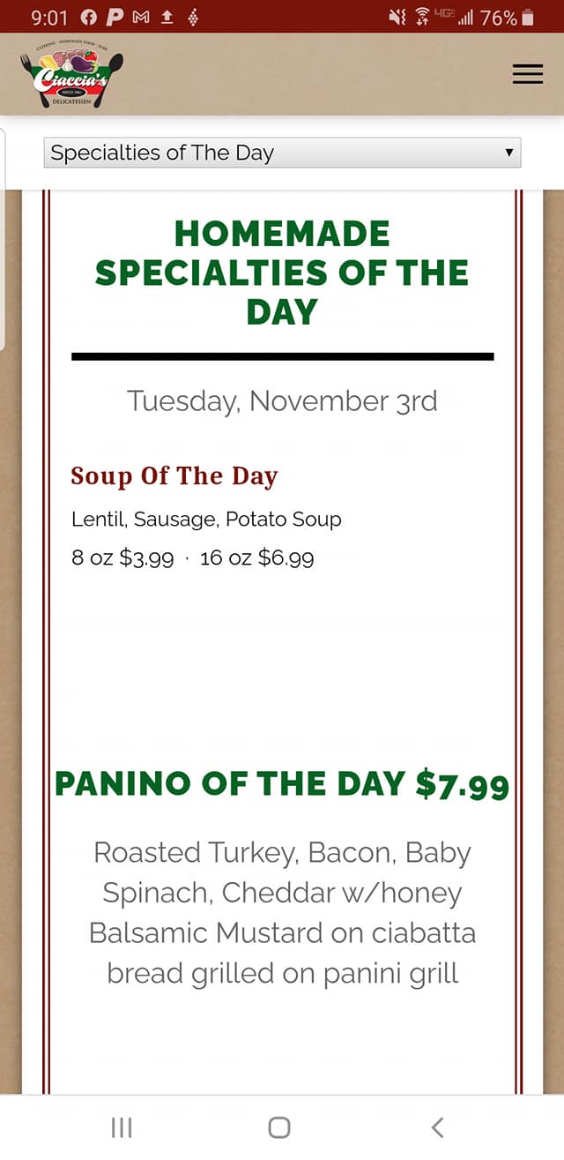564x1160 pixels.
Task: Open the recent apps button
Action: pos(122,1126)
